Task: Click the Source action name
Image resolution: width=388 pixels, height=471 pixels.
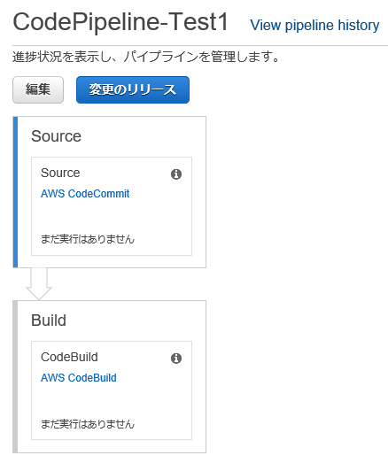Action: 60,173
